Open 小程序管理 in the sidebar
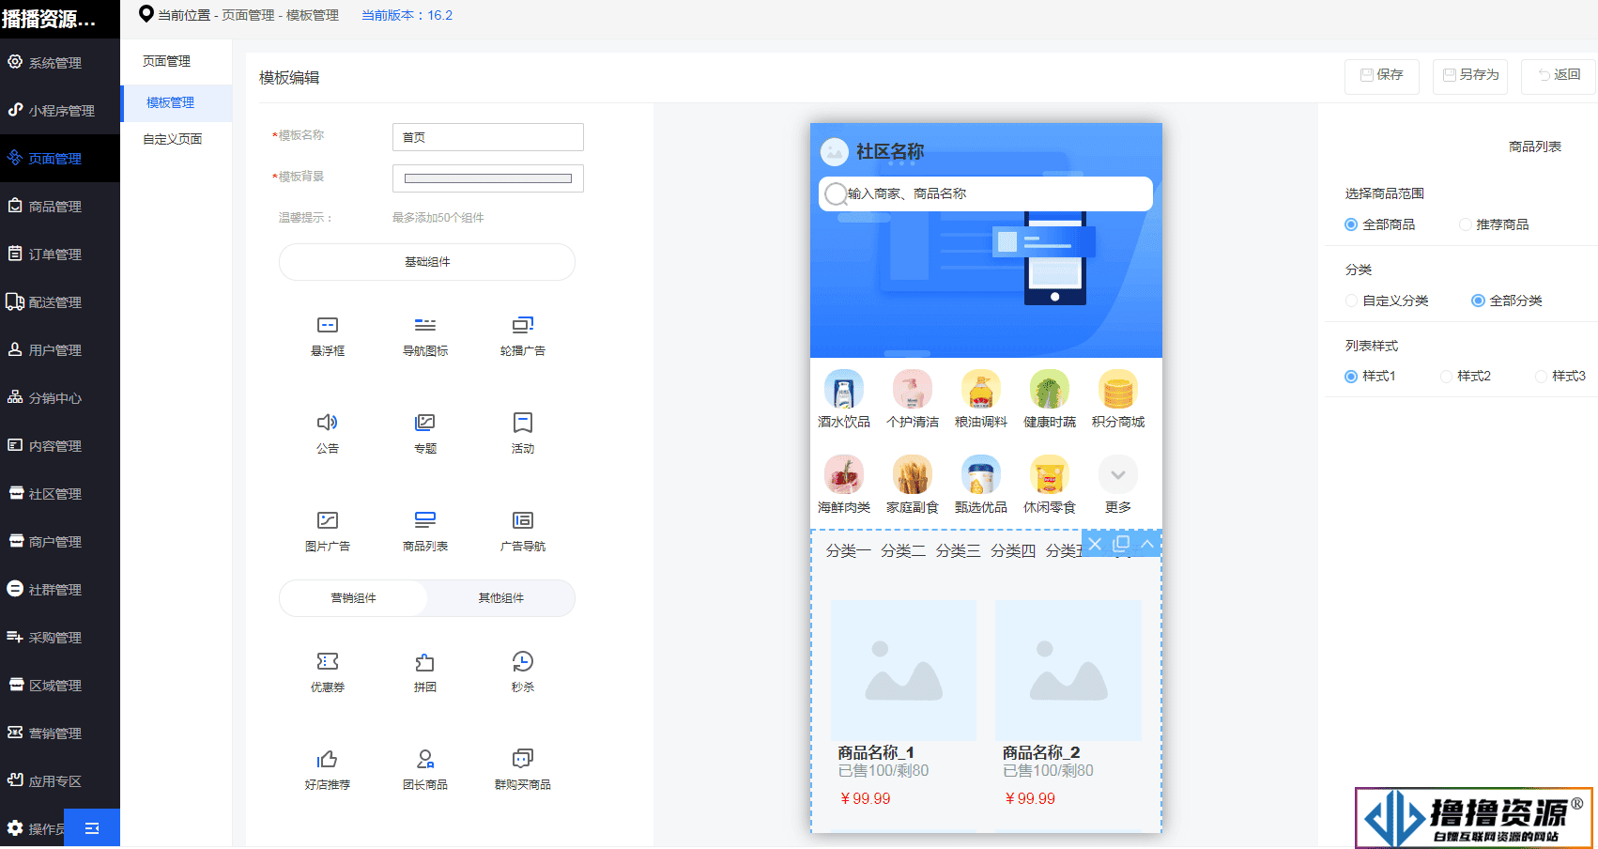 60,111
